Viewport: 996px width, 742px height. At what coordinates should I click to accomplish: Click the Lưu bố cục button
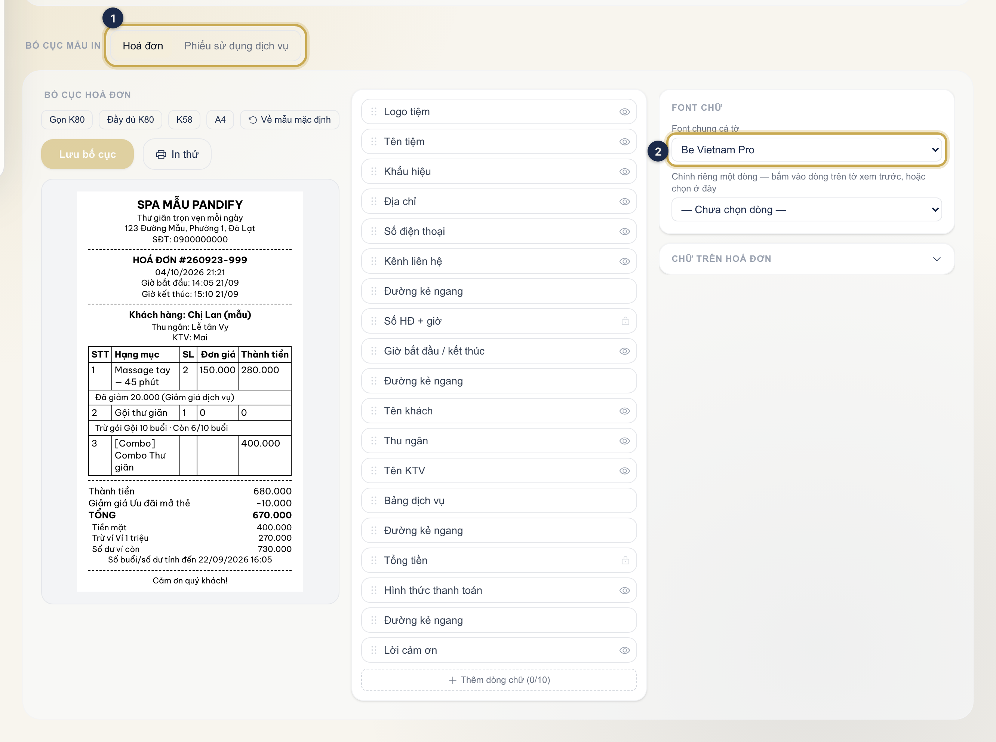(x=87, y=154)
